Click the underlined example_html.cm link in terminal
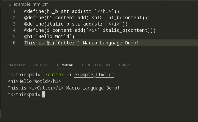The height and width of the screenshot is (122, 198). [94, 75]
